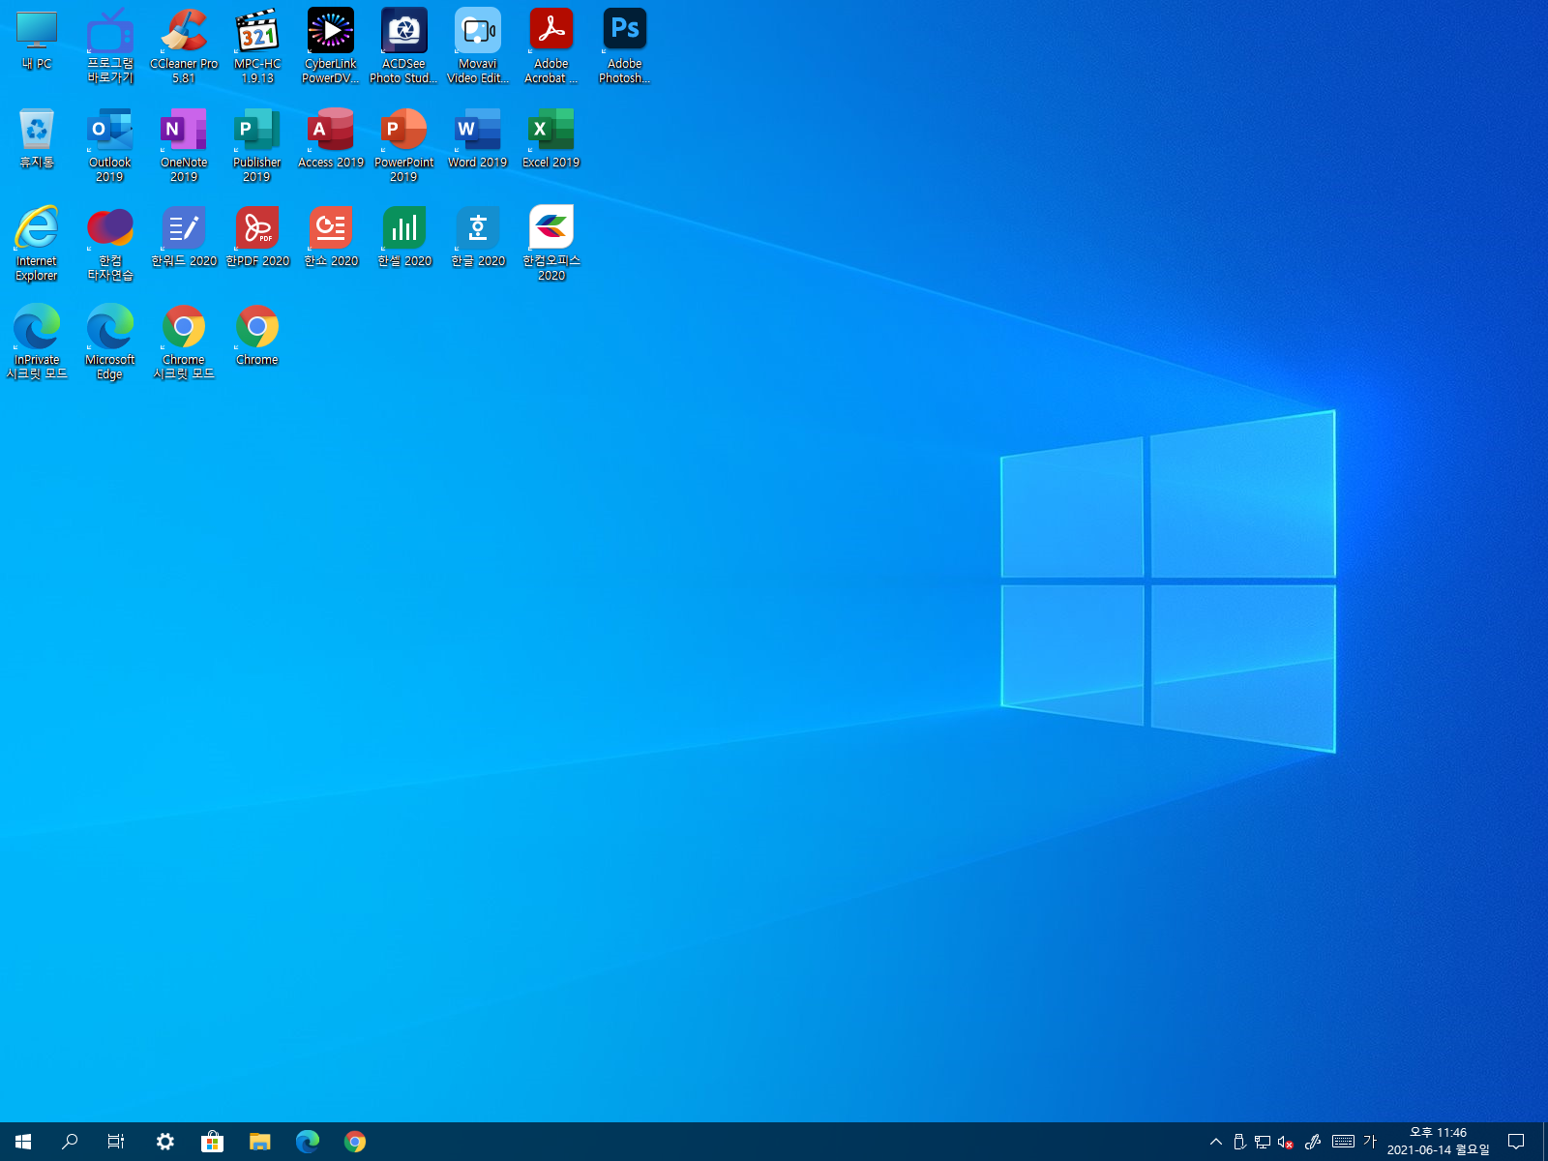Launch Access 2019 icon
The image size is (1548, 1161).
[x=331, y=138]
